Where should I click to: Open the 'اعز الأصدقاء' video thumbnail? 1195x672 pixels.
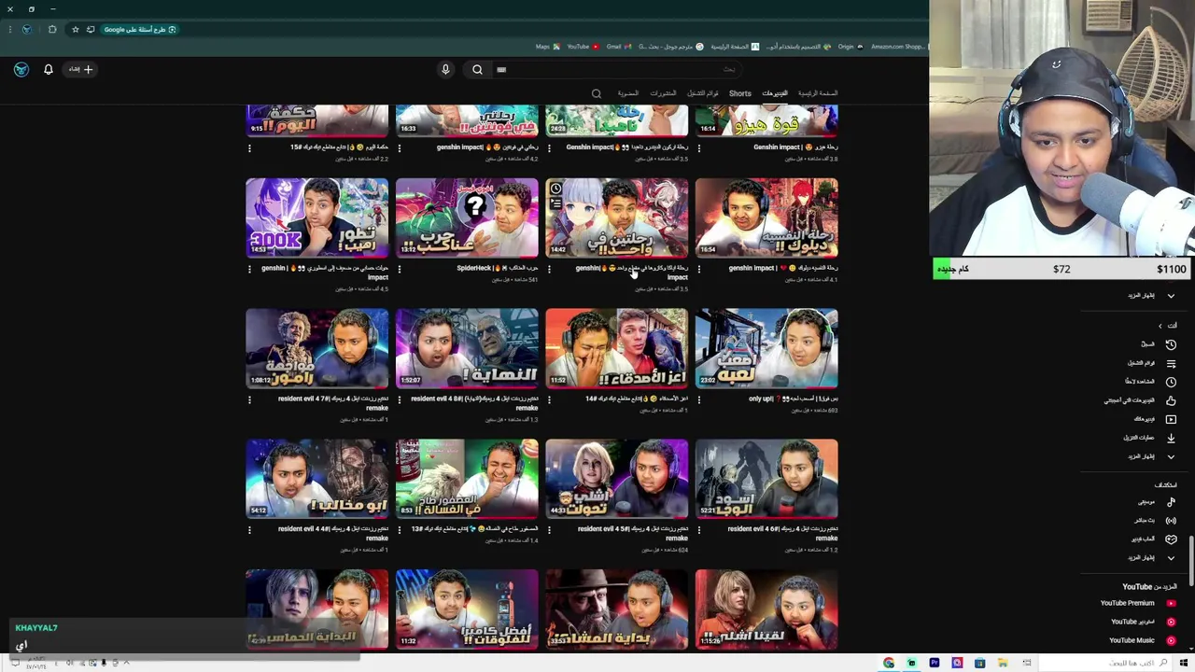tap(616, 348)
